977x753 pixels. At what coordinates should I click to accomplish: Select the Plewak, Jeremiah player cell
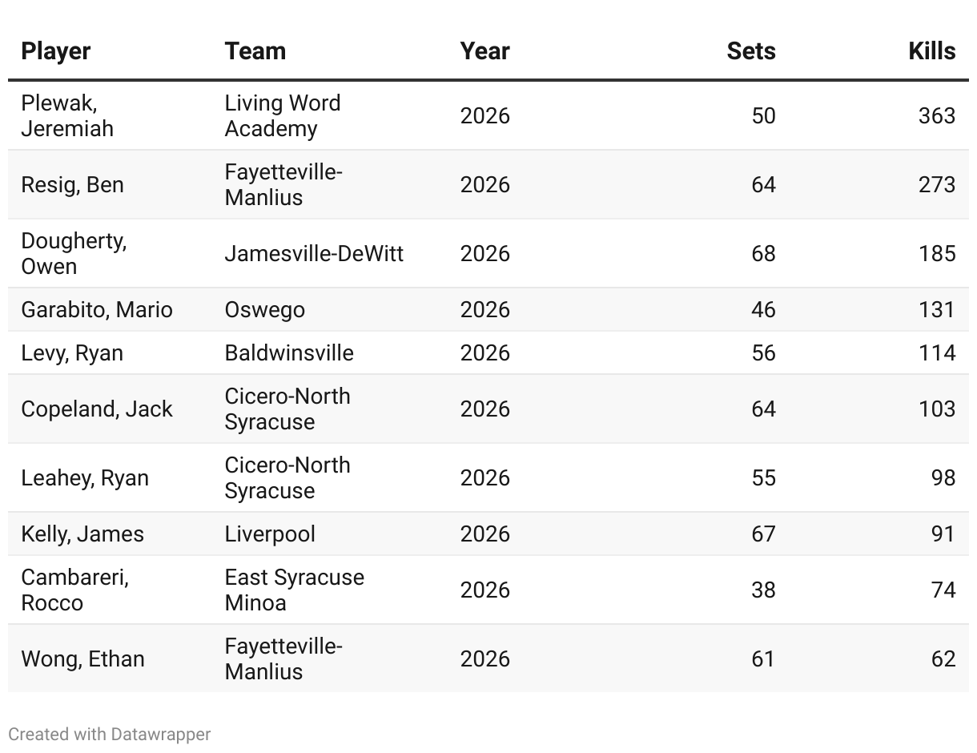point(67,116)
